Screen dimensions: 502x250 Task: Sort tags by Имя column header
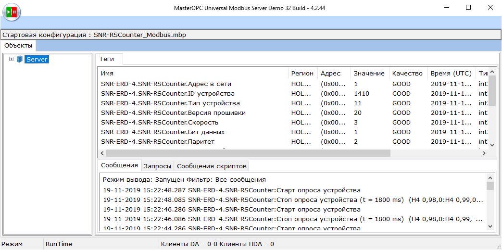(192, 74)
